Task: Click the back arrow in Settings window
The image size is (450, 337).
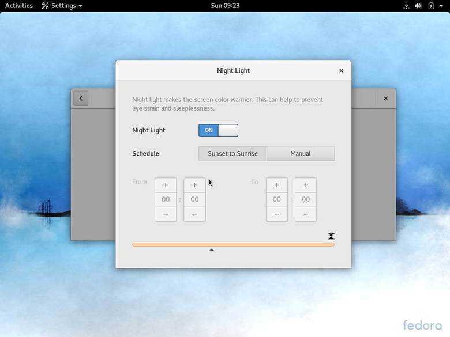Action: coord(81,98)
